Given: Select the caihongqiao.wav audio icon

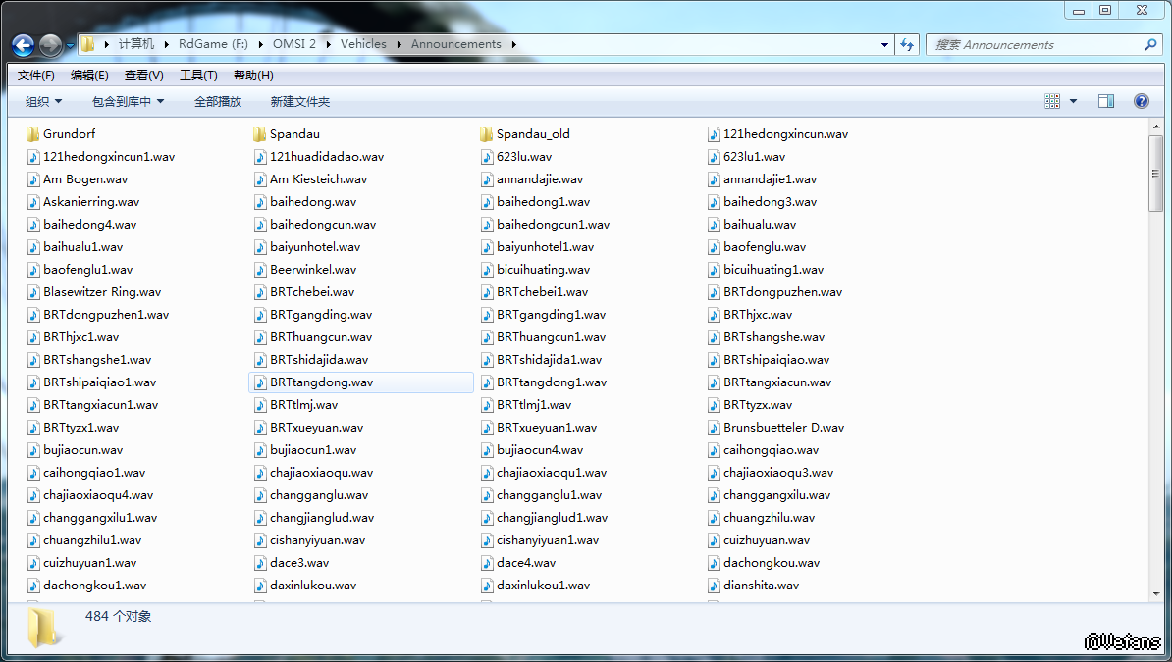Looking at the screenshot, I should pyautogui.click(x=713, y=450).
